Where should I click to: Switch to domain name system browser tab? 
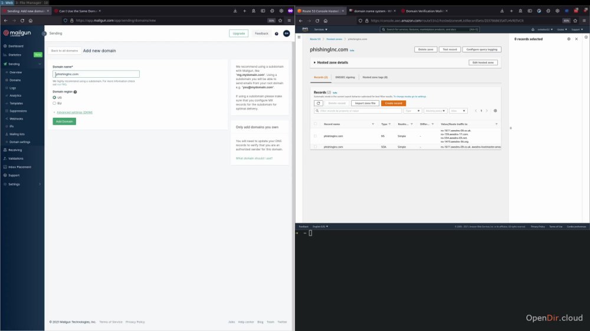click(x=372, y=11)
